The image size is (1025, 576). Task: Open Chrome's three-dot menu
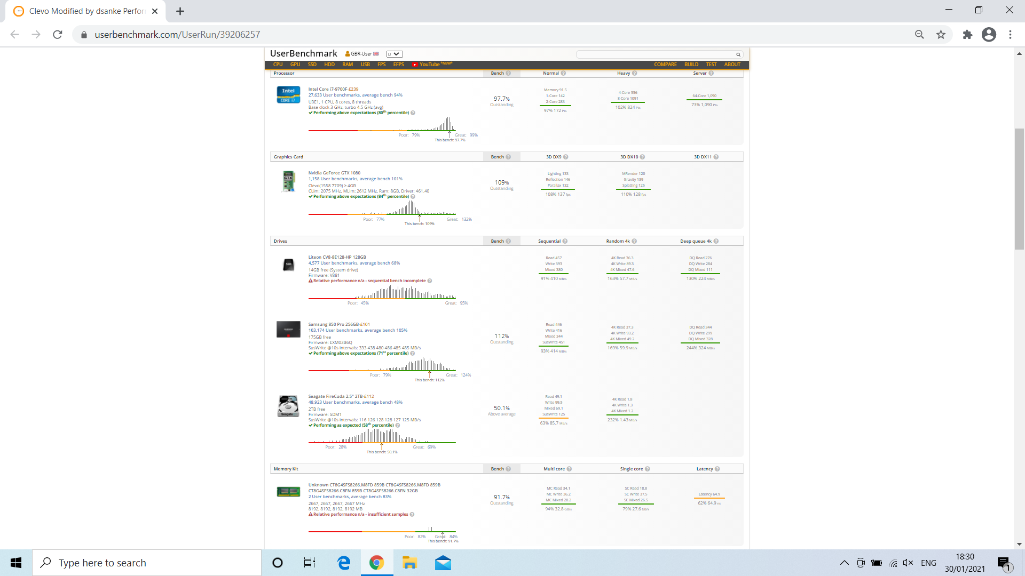(1010, 35)
